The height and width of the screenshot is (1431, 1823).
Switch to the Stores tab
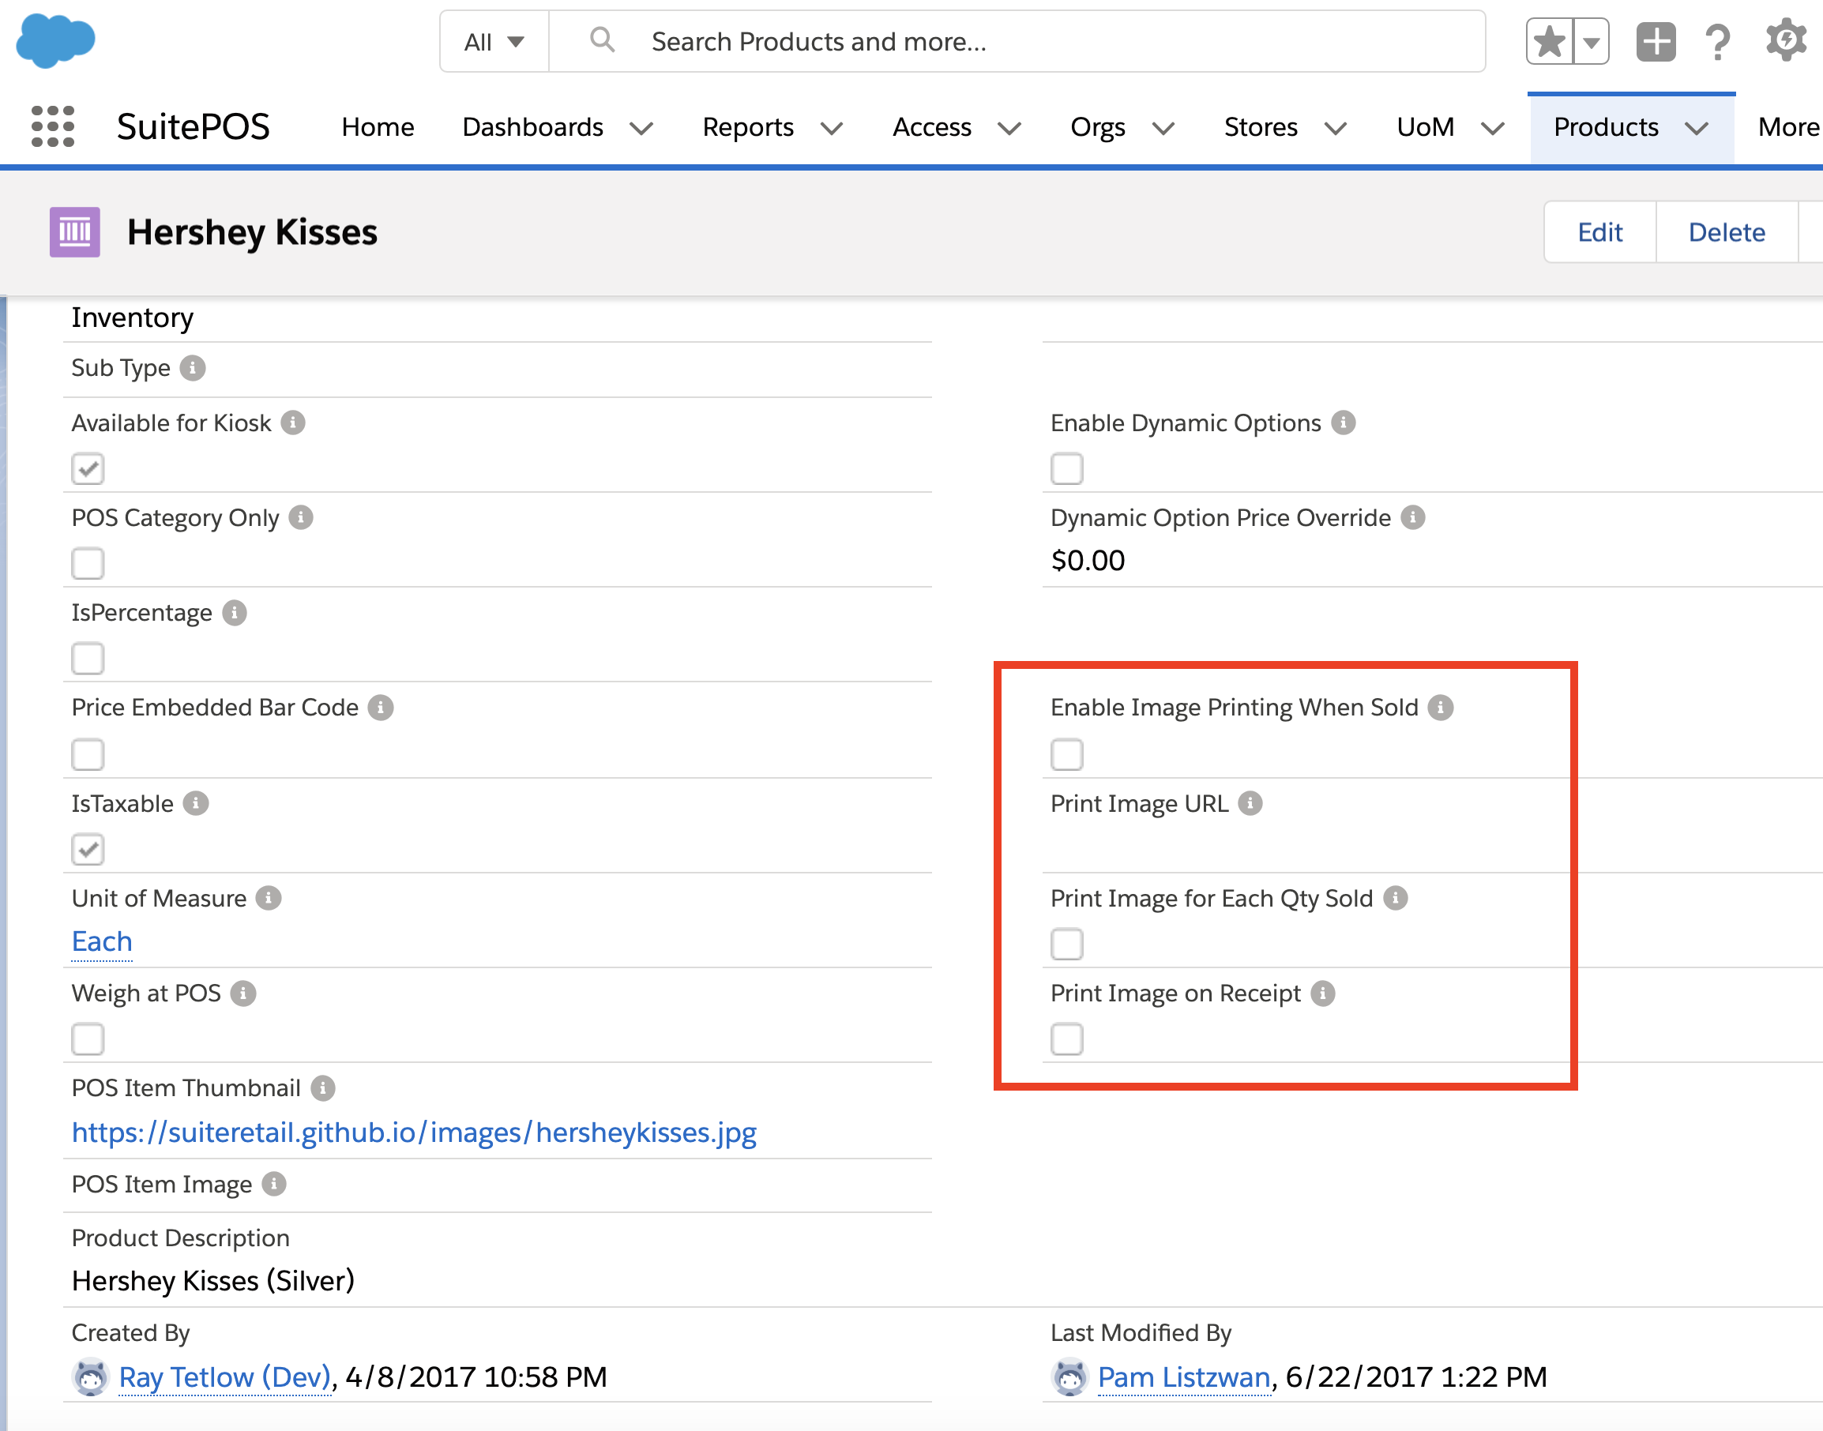point(1260,126)
